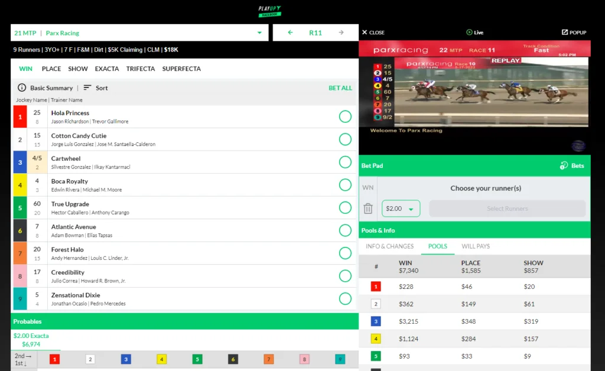Image resolution: width=605 pixels, height=371 pixels.
Task: Click blue 3 badge in Pools table
Action: (376, 321)
